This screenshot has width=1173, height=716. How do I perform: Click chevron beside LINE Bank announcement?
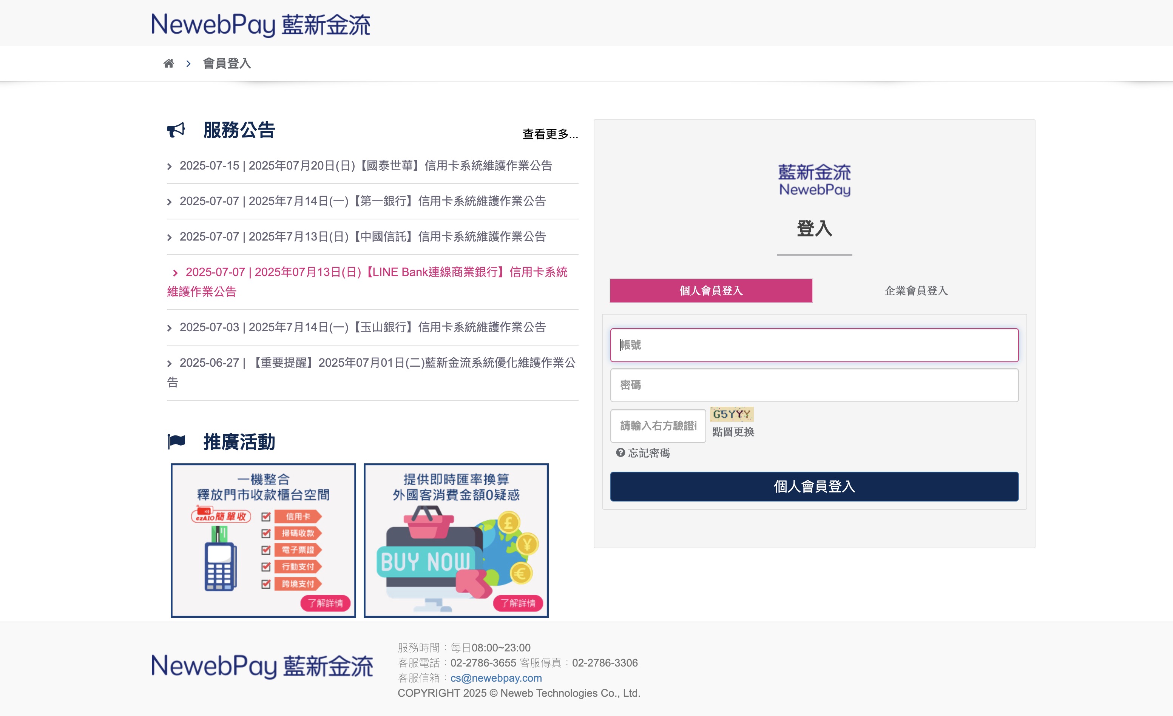(175, 273)
